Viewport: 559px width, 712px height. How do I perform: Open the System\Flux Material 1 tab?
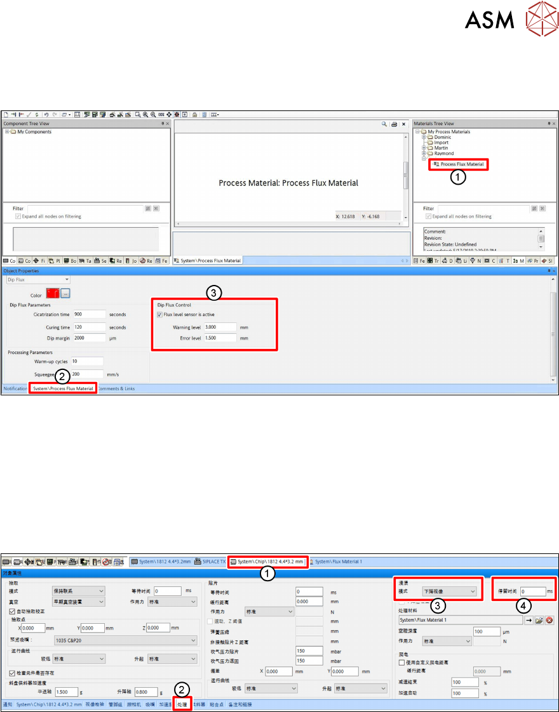[x=335, y=561]
